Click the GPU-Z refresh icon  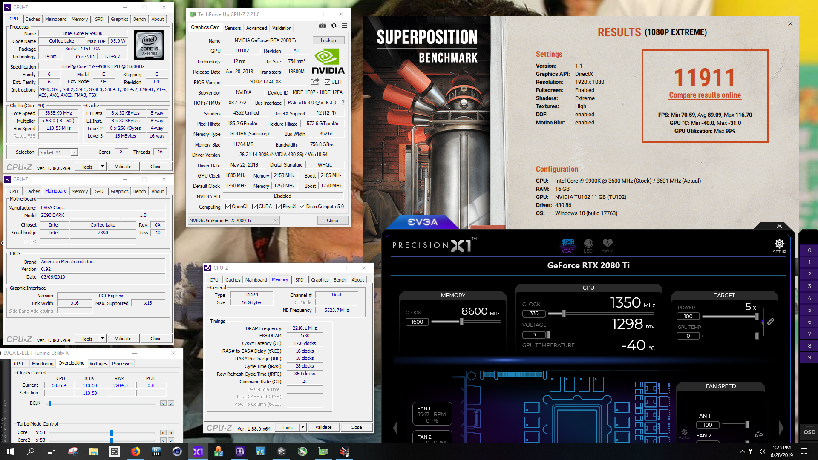pos(334,26)
